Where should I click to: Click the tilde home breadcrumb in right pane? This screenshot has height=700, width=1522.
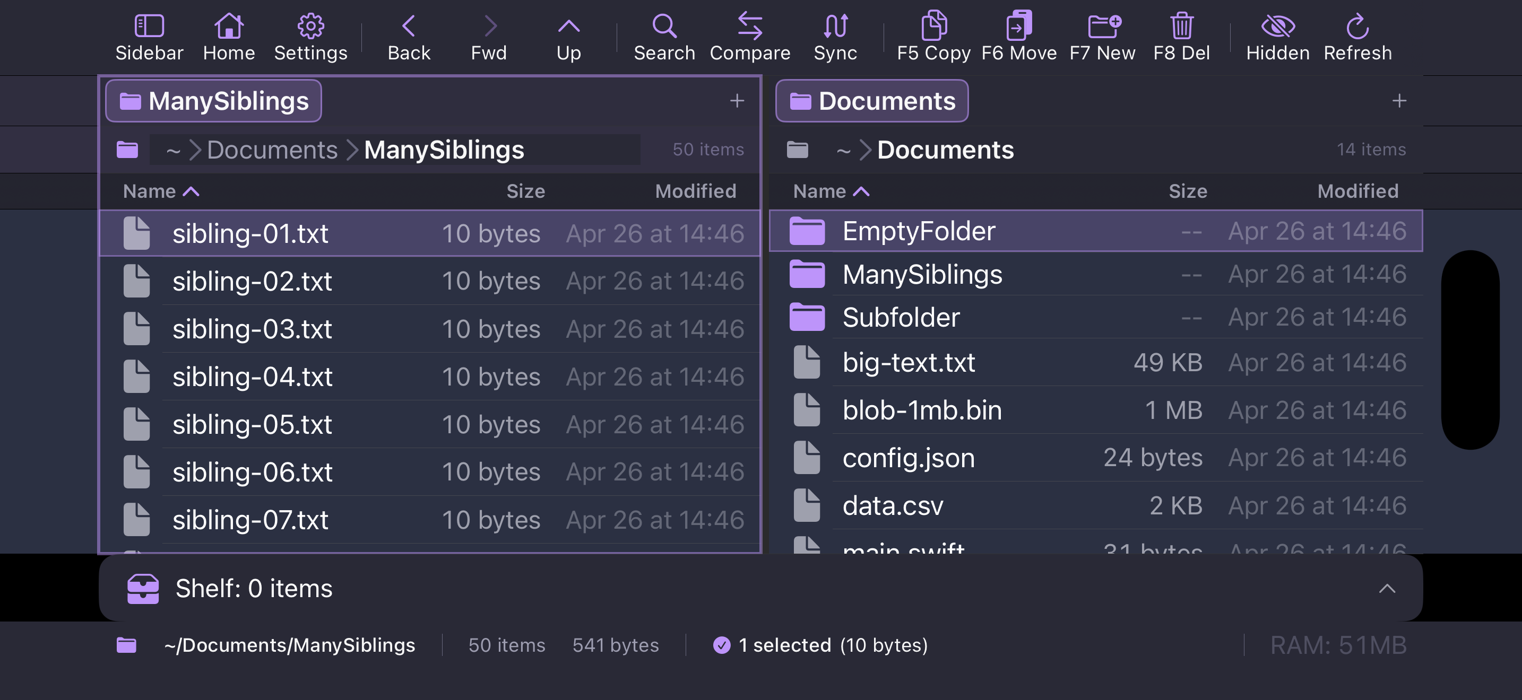pos(843,151)
